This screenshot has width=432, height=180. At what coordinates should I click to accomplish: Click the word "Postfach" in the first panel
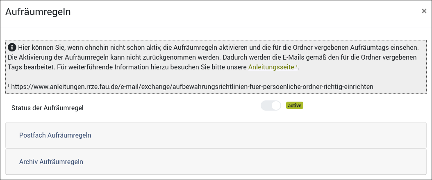32,135
